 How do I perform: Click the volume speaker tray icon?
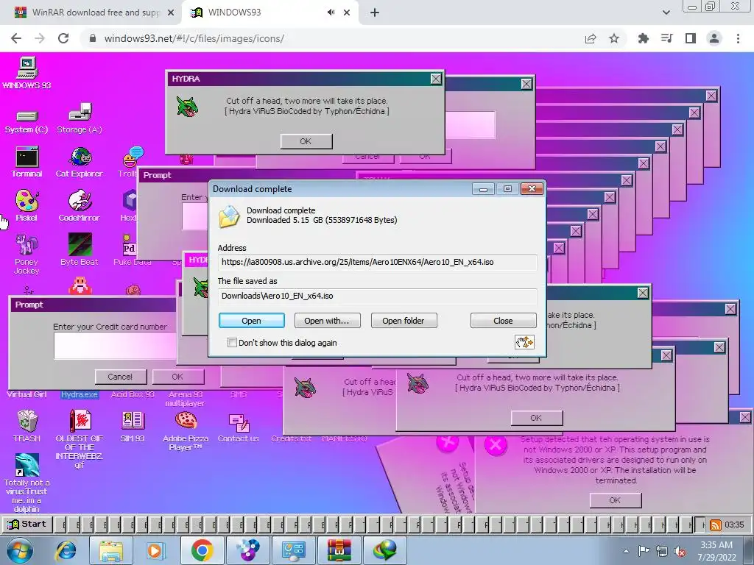click(x=680, y=551)
